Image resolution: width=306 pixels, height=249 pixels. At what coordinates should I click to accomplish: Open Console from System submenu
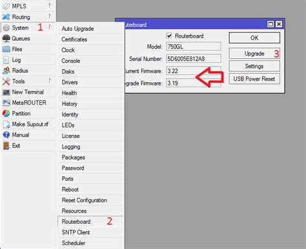point(90,61)
